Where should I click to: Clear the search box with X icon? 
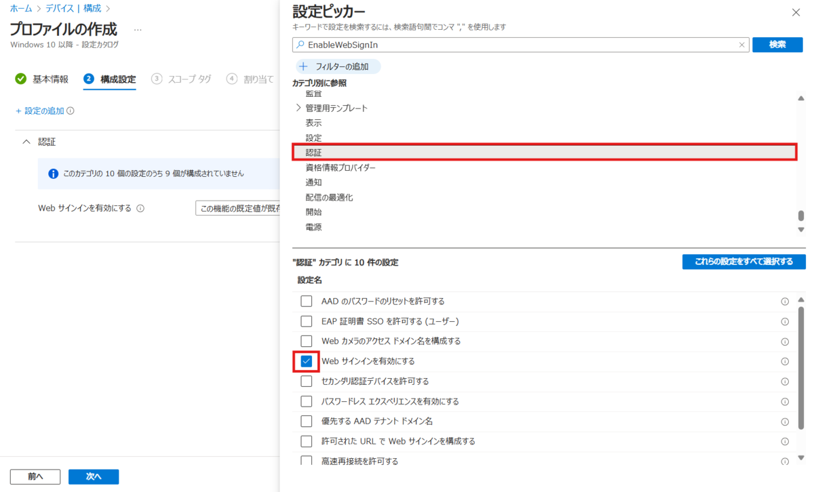(741, 45)
